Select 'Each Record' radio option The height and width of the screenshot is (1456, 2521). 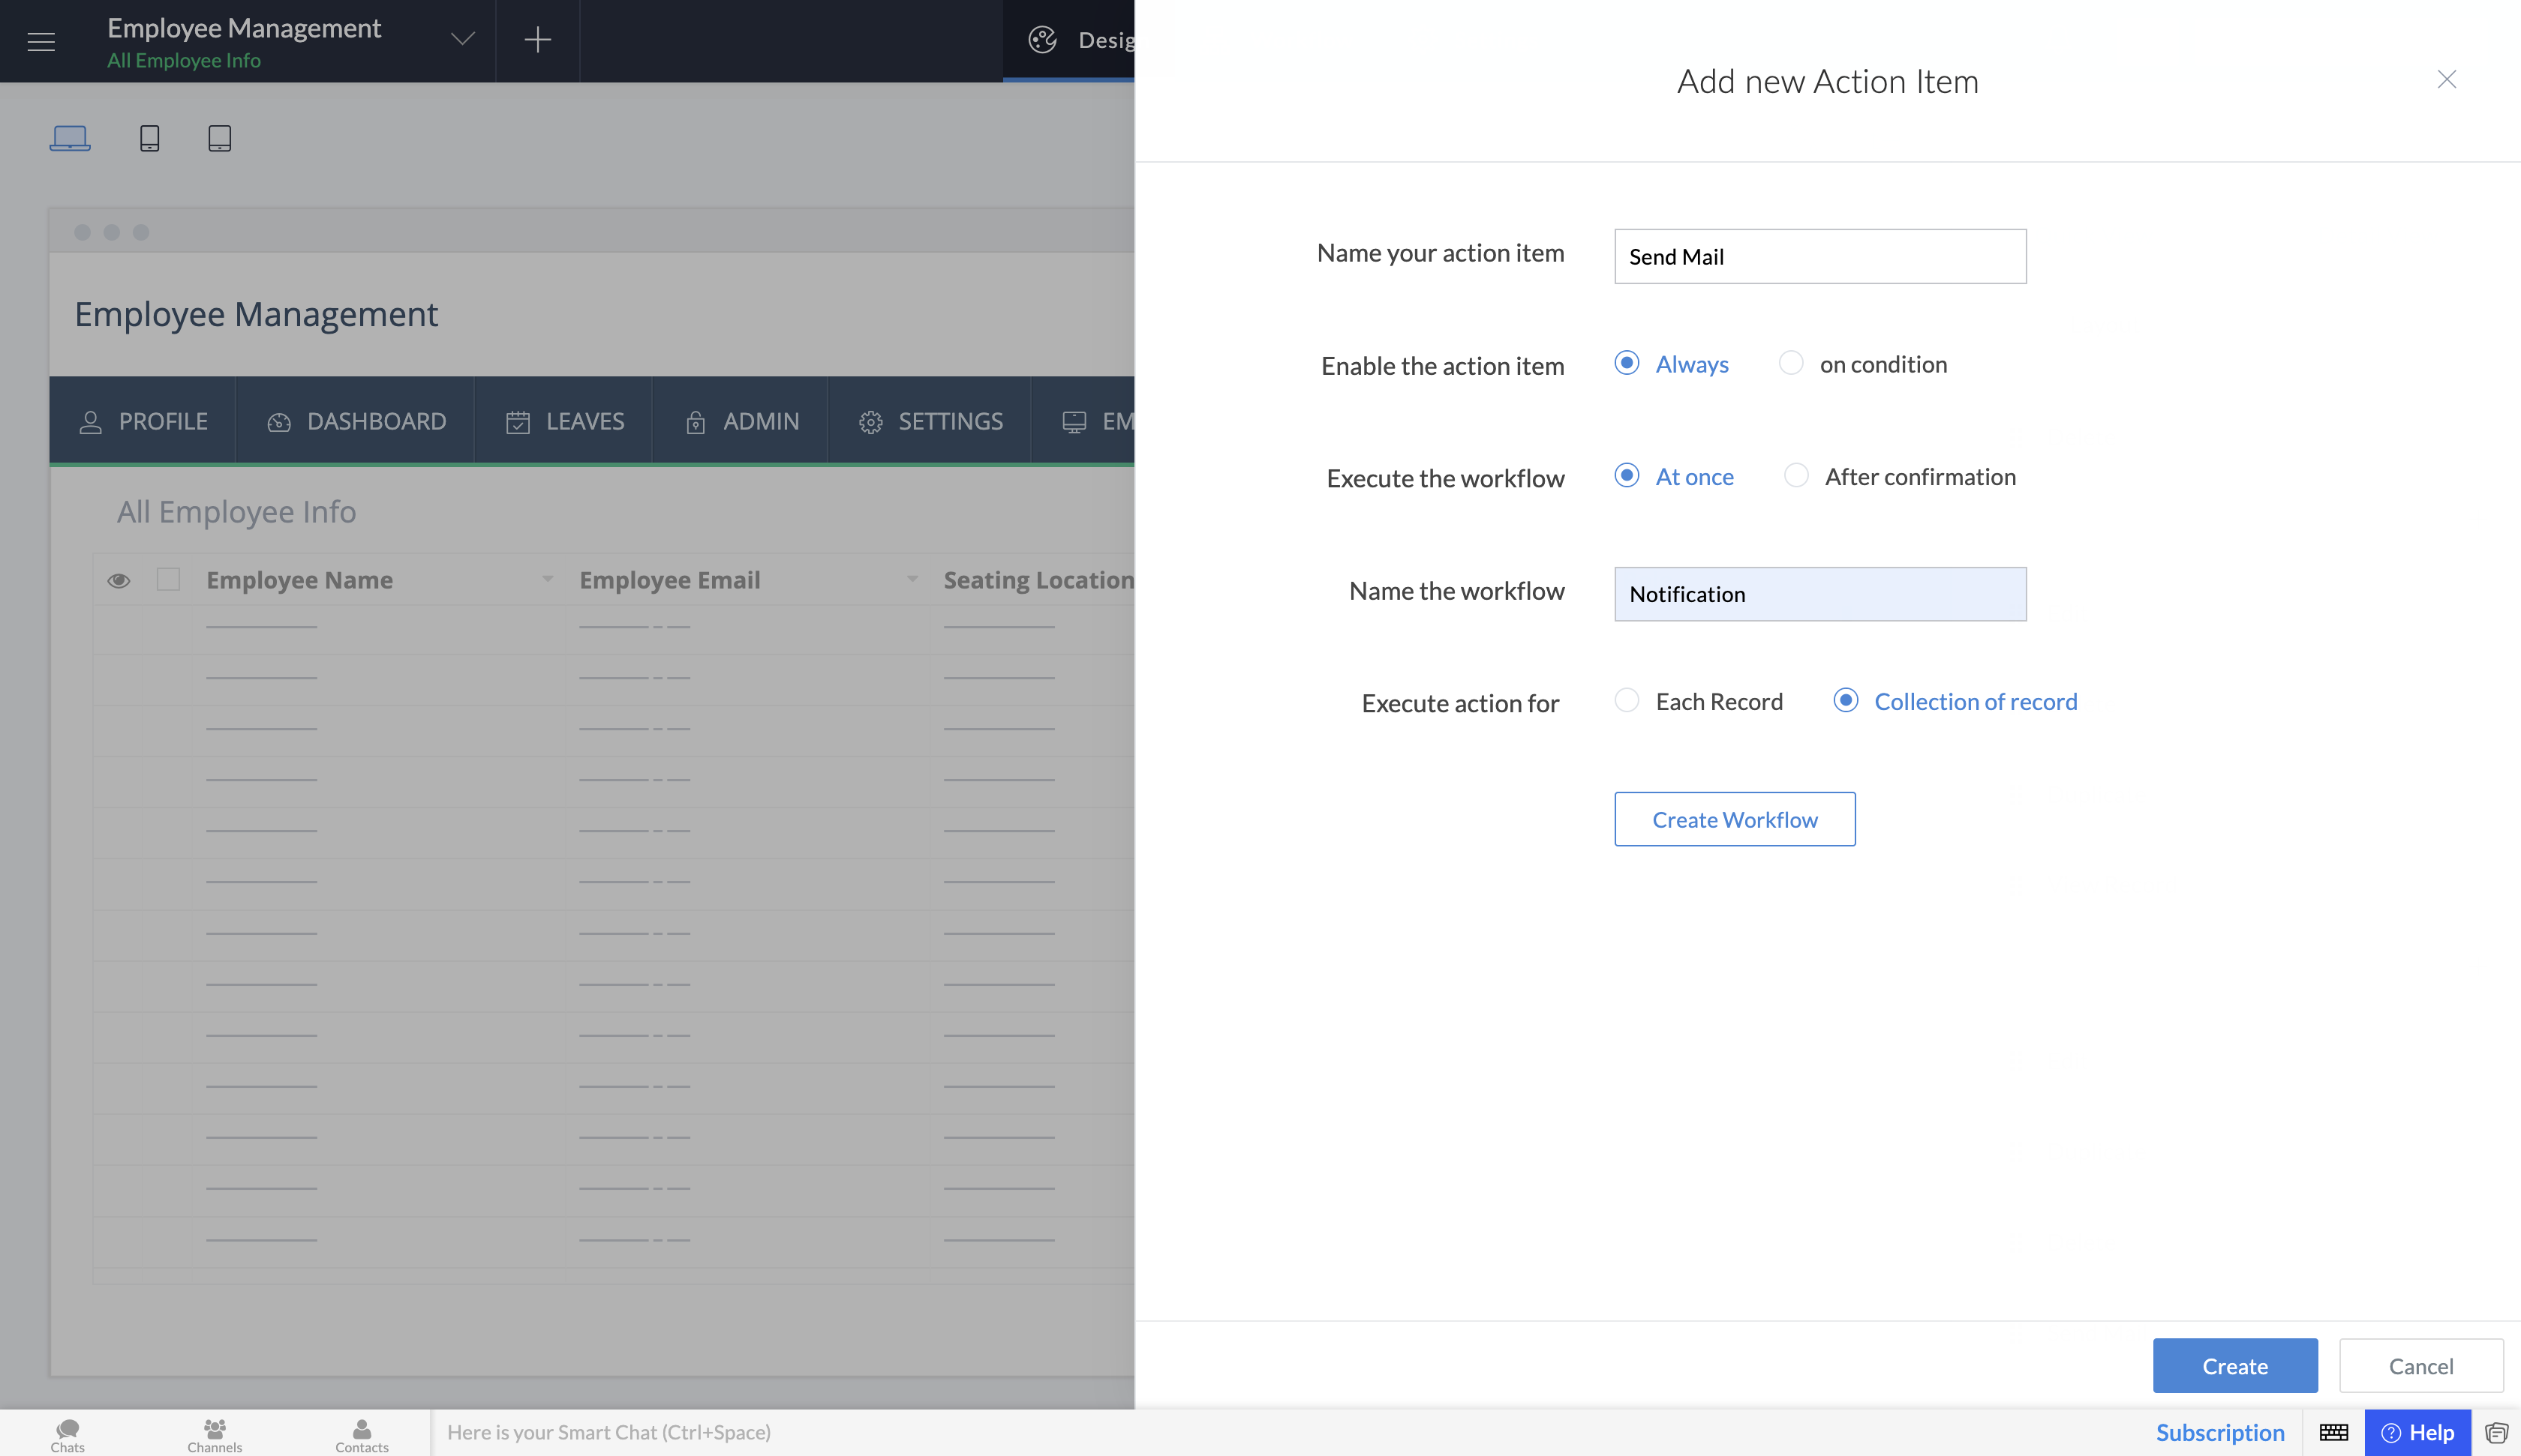click(x=1627, y=701)
